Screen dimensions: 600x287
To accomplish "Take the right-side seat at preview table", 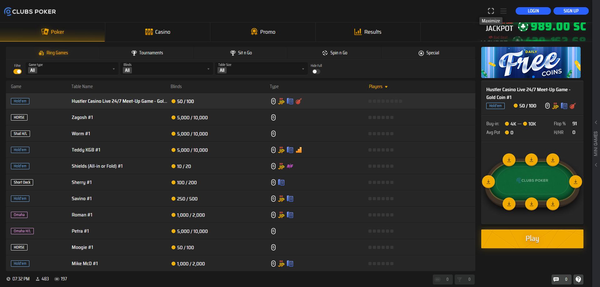I will [575, 181].
